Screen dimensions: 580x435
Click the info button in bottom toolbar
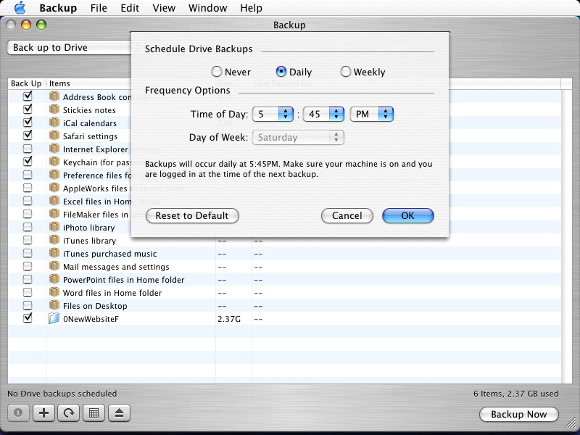pyautogui.click(x=18, y=413)
